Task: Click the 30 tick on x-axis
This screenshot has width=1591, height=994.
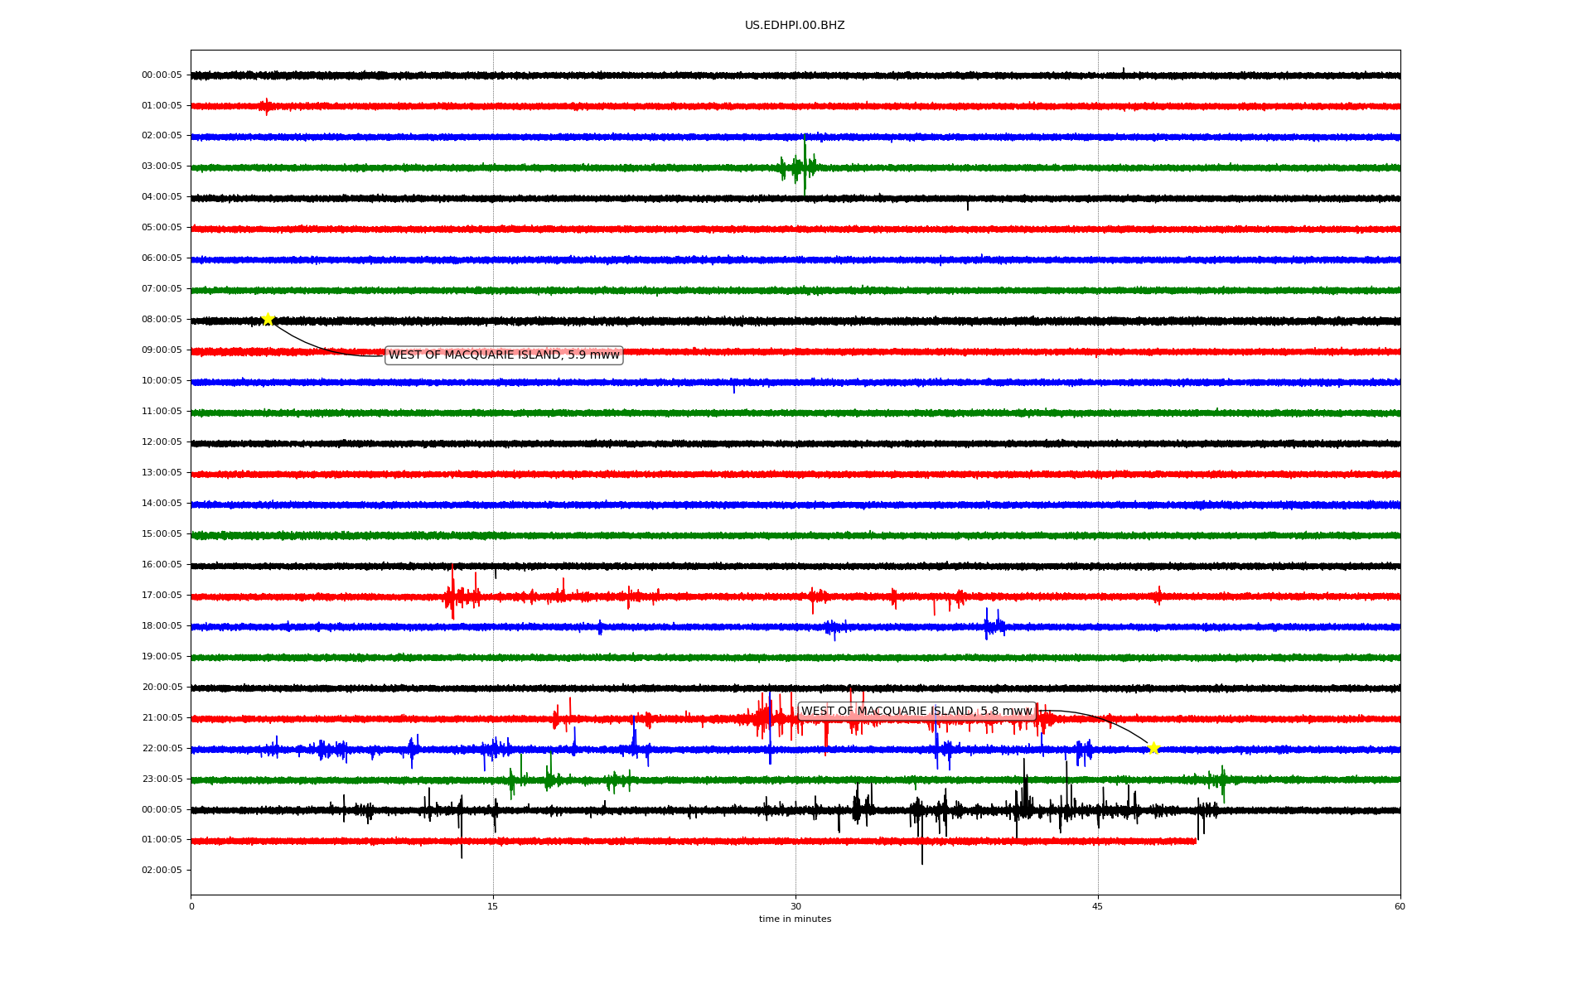Action: click(795, 906)
